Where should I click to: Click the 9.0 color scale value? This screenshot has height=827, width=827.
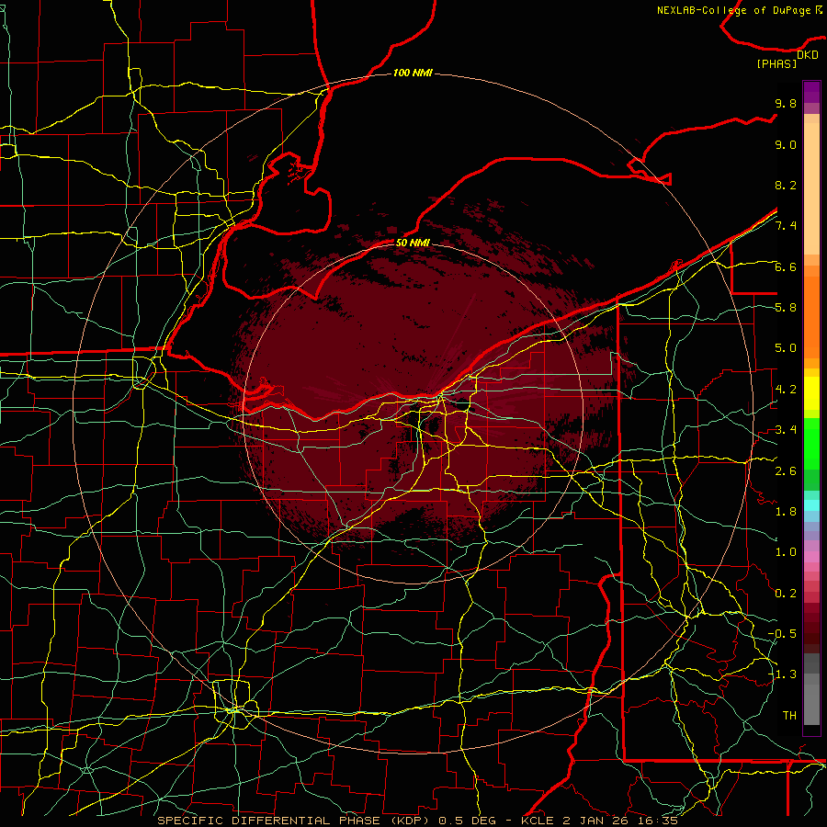tap(786, 144)
